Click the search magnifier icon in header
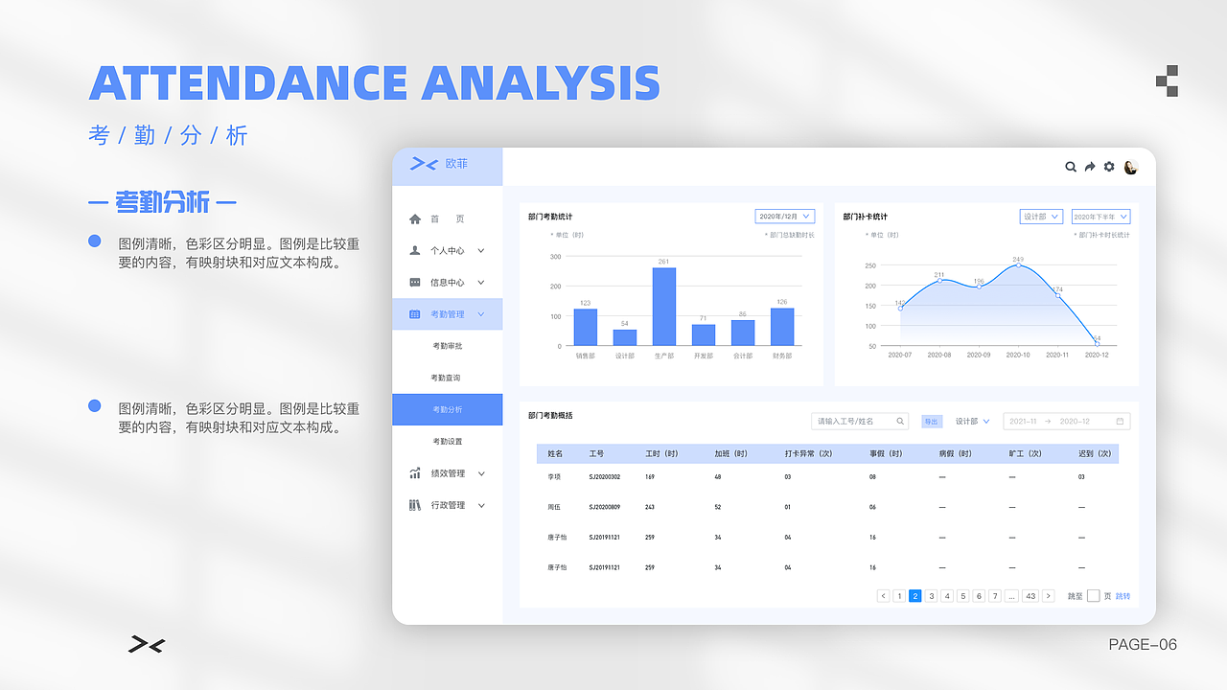 tap(1071, 167)
